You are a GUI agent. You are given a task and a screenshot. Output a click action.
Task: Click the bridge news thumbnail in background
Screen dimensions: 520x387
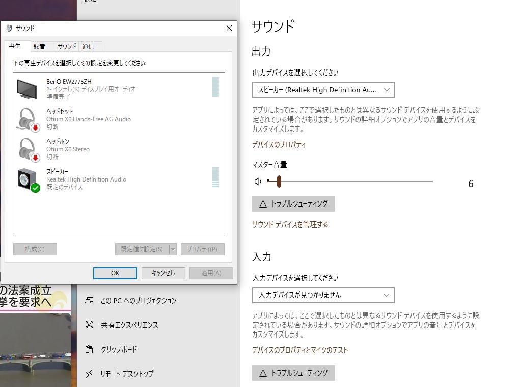(36, 349)
